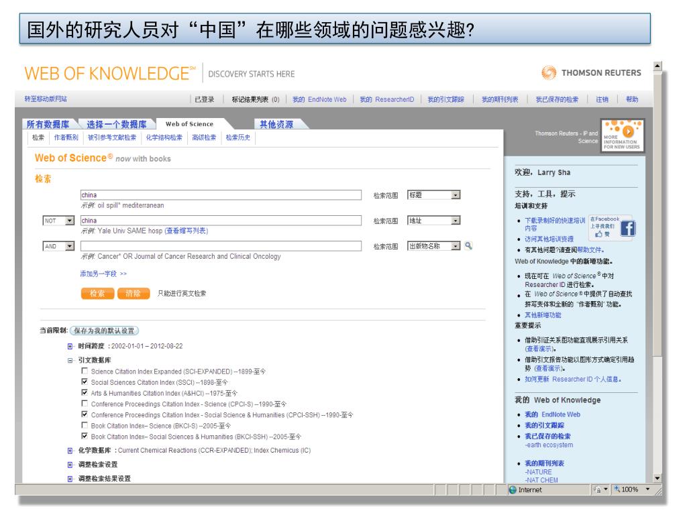Open 我的 ResearcherID link
This screenshot has height=515, width=687.
click(387, 99)
